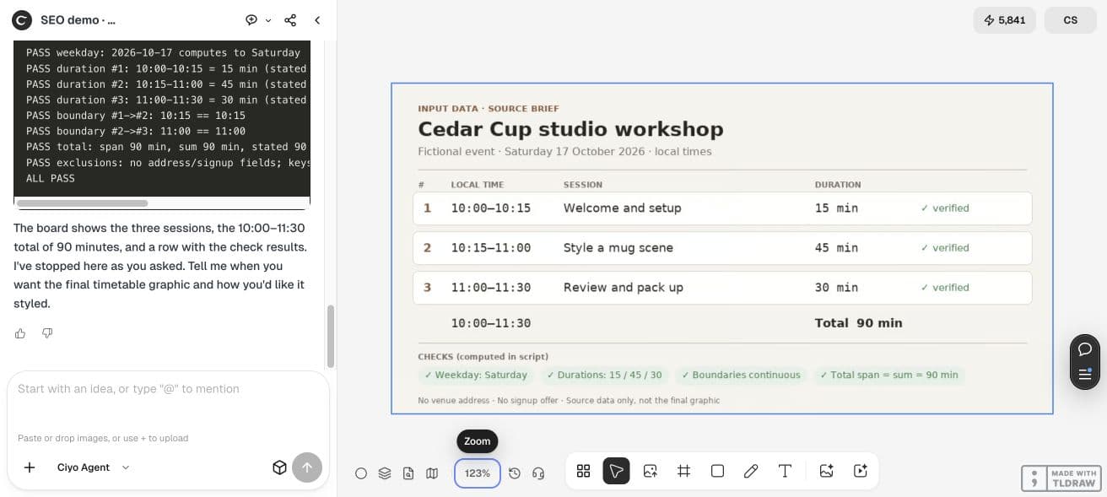The image size is (1107, 497).
Task: Click the circle icon in bottom-left canvas bar
Action: pos(361,473)
